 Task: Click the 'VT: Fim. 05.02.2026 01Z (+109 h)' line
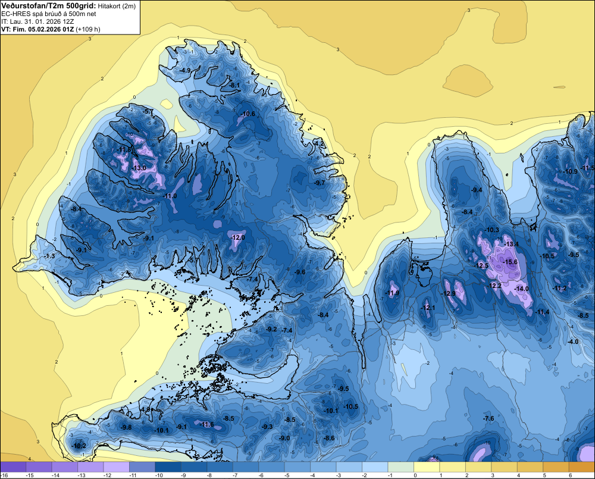51,29
